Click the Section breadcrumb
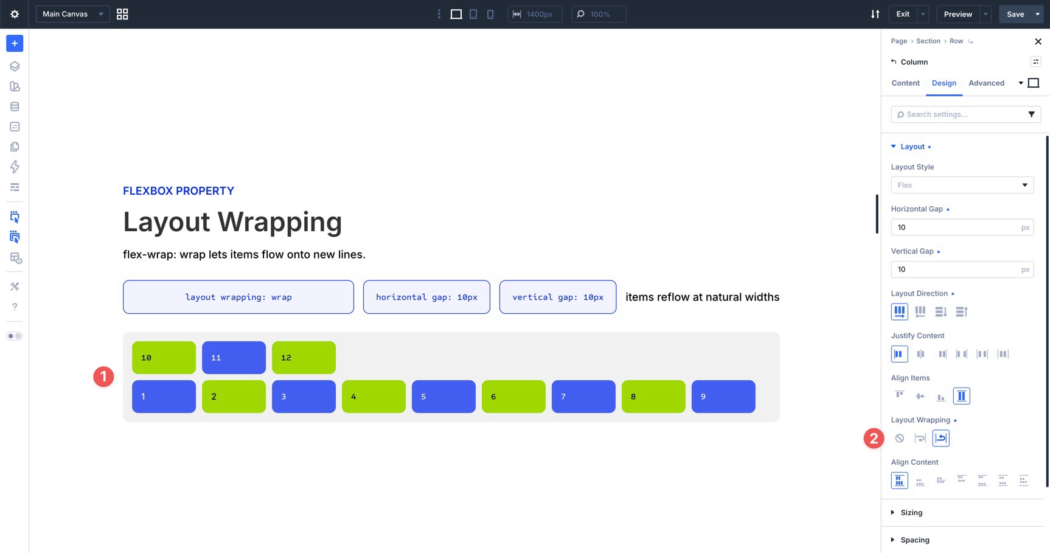 coord(928,41)
